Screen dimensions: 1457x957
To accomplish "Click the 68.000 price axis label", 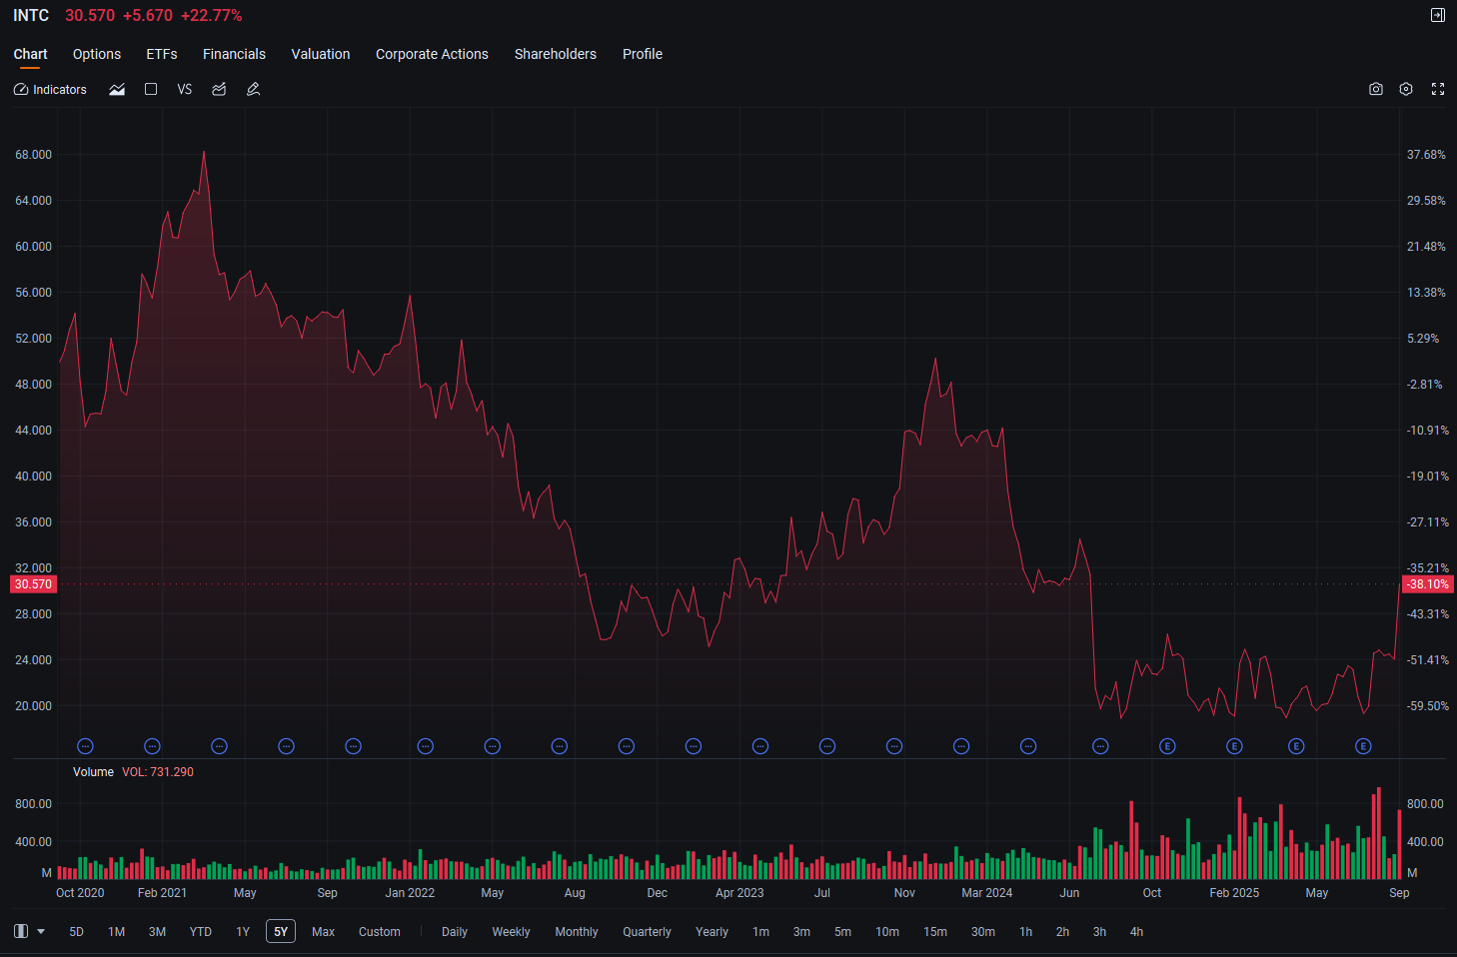I will (33, 155).
